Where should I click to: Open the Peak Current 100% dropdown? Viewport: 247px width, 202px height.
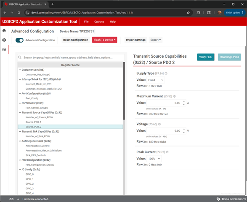click(154, 159)
